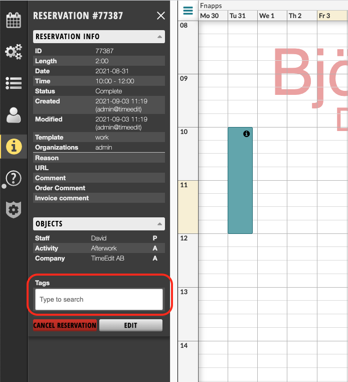Select the Fr 3 day column header

pos(332,16)
